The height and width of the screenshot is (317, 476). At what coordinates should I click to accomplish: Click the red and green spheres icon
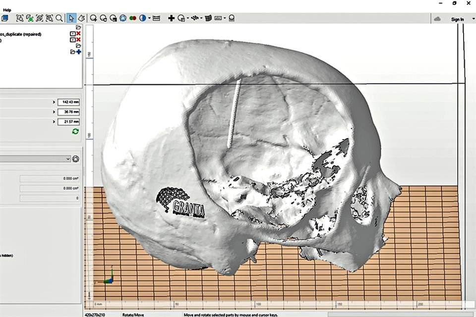[132, 18]
